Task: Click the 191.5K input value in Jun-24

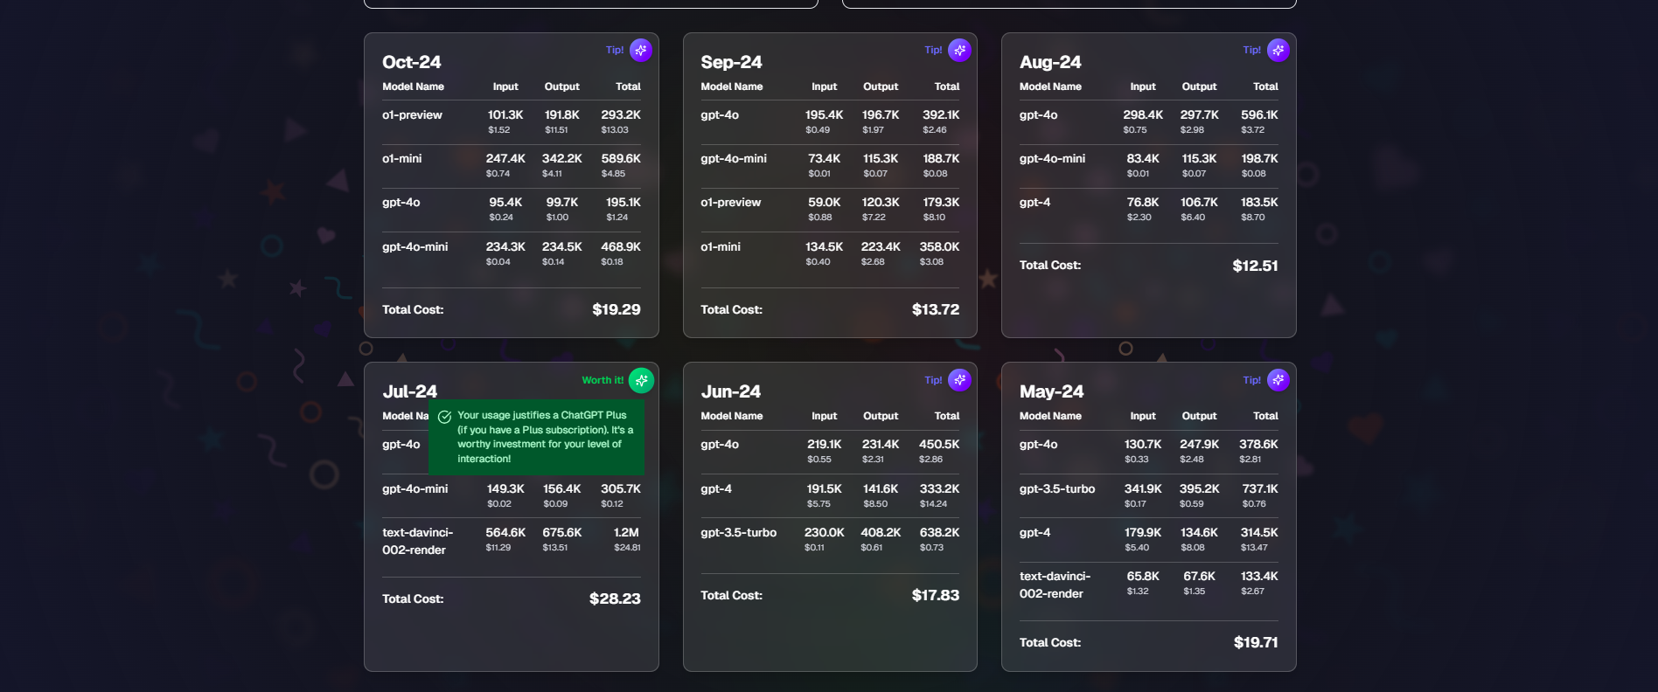Action: coord(824,489)
